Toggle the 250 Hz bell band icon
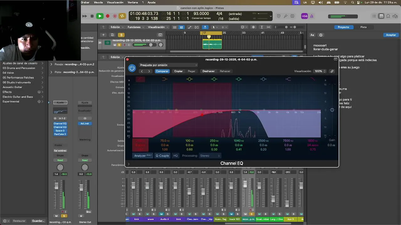Screen dimensions: 401x225 (x=214, y=79)
